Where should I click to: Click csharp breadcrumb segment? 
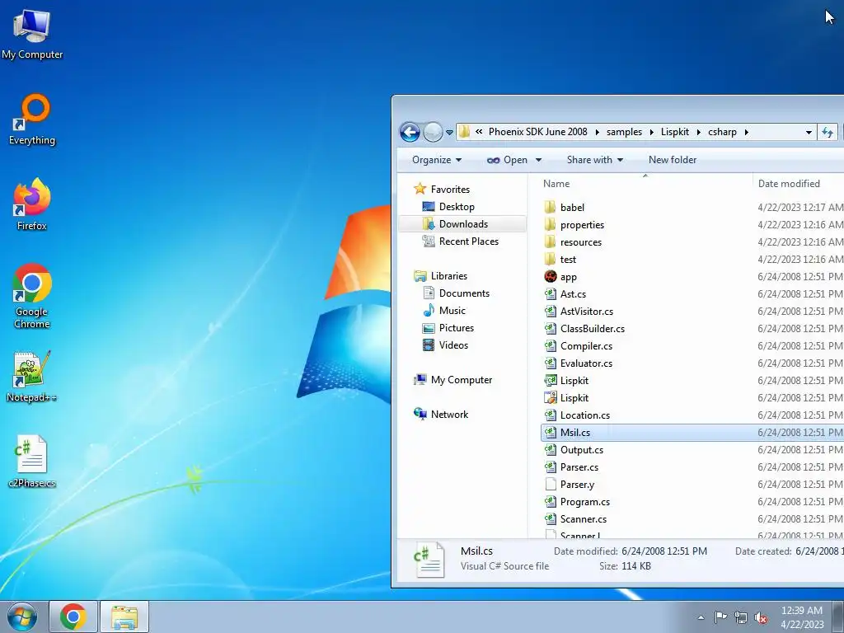coord(722,132)
